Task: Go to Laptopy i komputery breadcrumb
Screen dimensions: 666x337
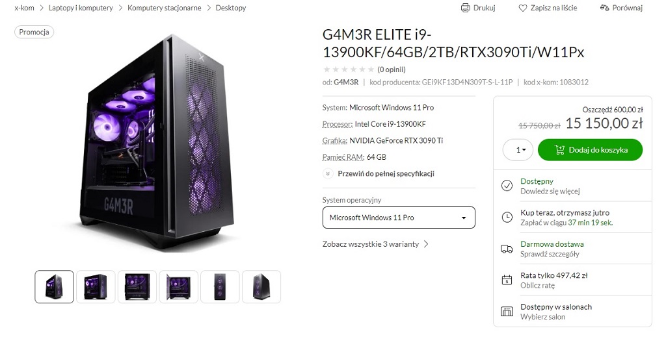Action: (81, 8)
